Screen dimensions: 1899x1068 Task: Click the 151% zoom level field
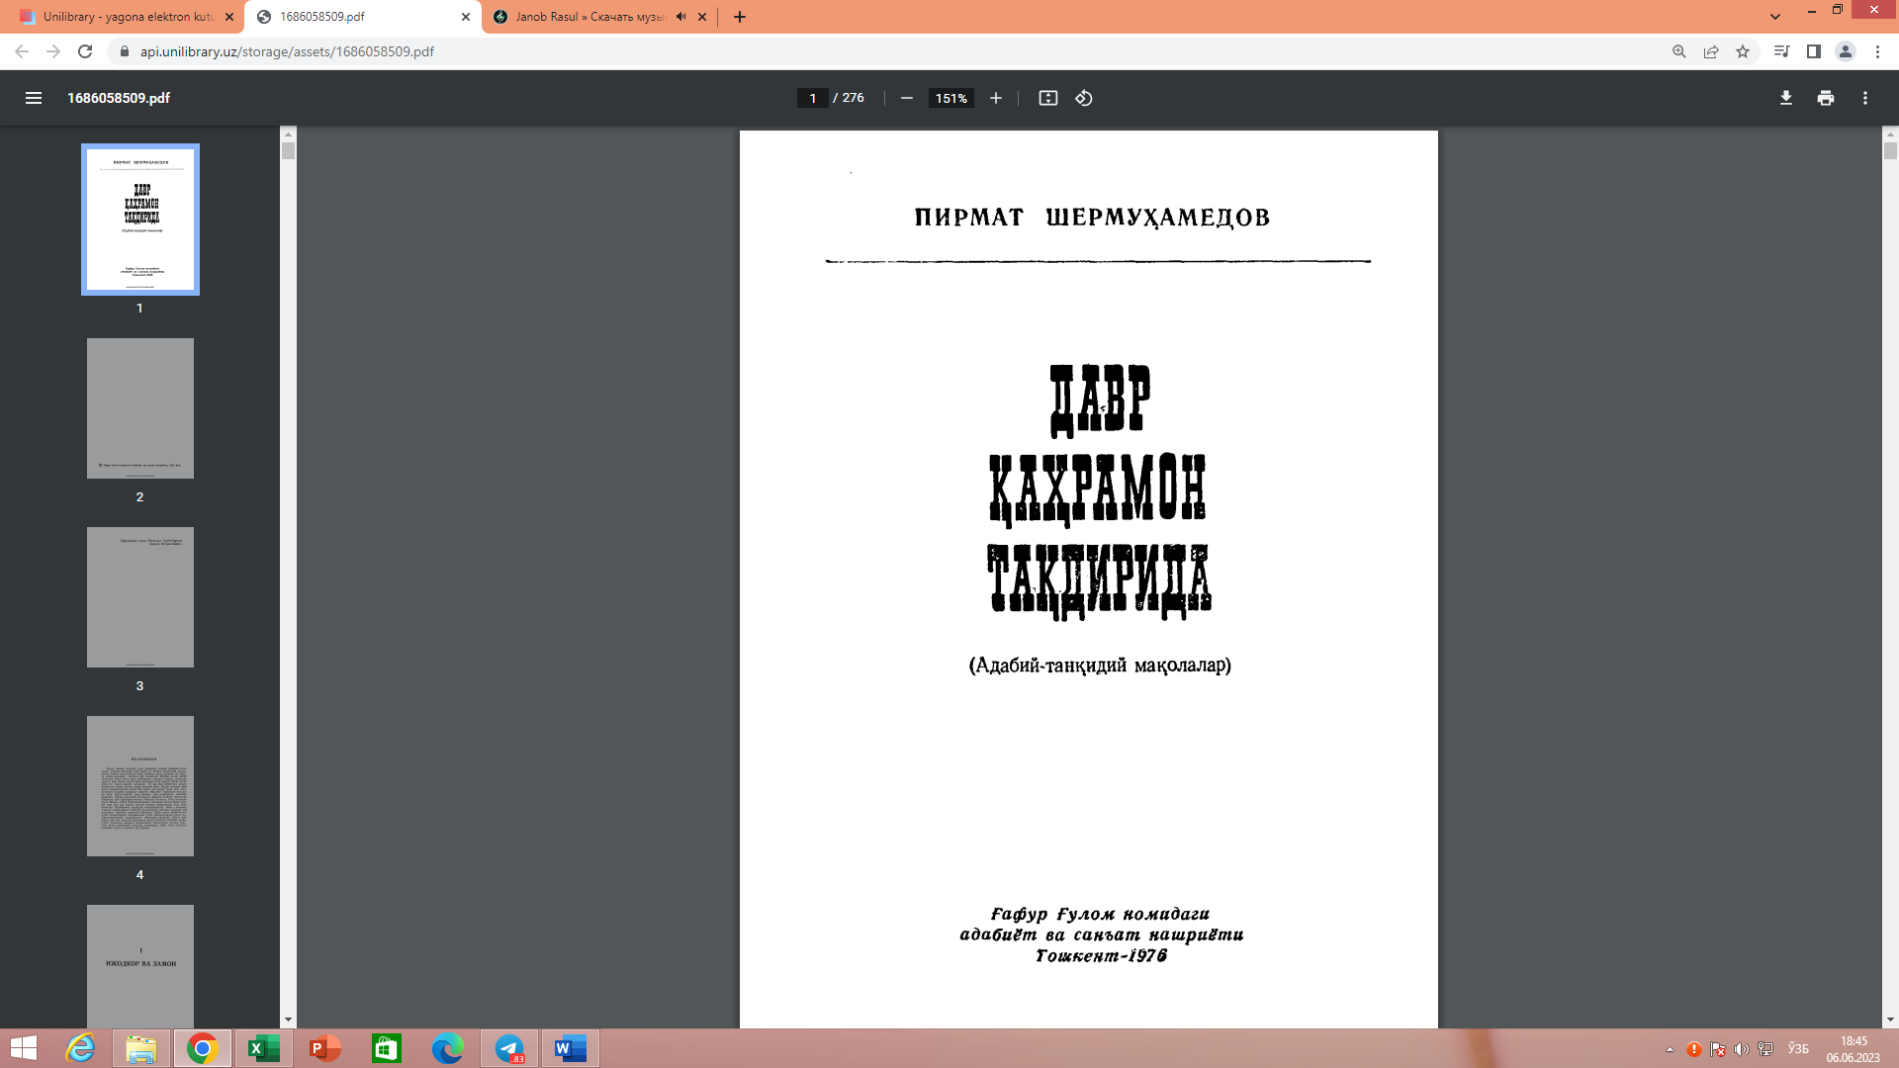coord(950,98)
